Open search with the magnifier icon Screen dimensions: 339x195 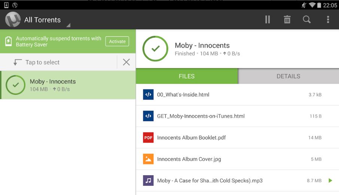coord(306,19)
